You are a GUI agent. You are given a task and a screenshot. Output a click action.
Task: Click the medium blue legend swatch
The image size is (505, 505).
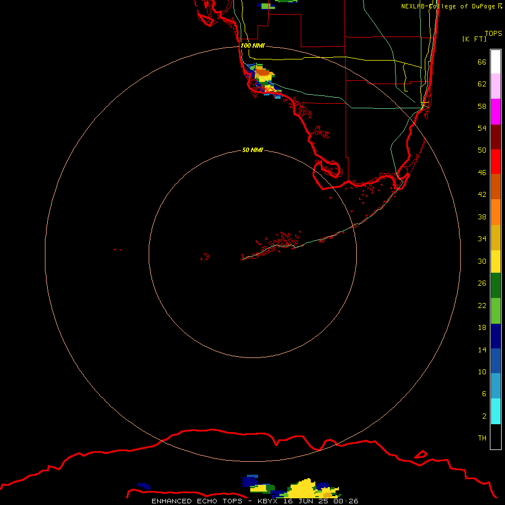(x=495, y=361)
